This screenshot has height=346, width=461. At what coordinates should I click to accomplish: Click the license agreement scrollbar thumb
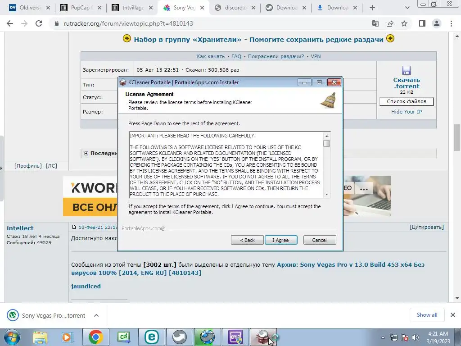[x=327, y=144]
